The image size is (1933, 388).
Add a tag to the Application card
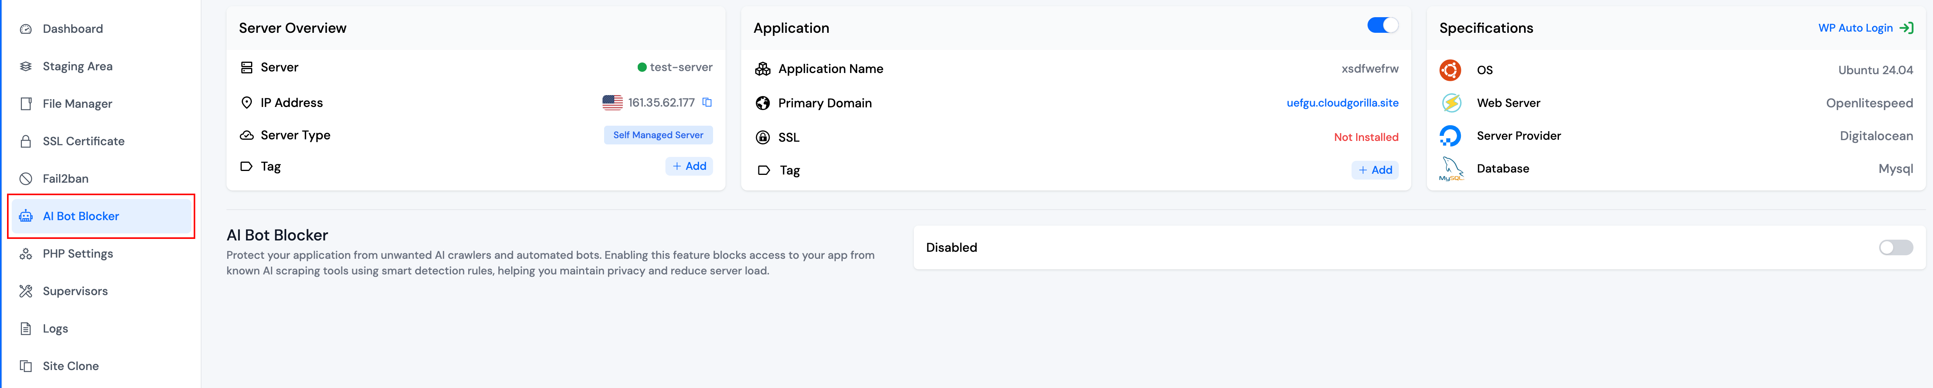1375,170
